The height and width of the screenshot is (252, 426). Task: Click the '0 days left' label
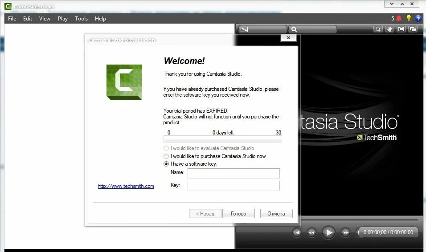pyautogui.click(x=223, y=133)
